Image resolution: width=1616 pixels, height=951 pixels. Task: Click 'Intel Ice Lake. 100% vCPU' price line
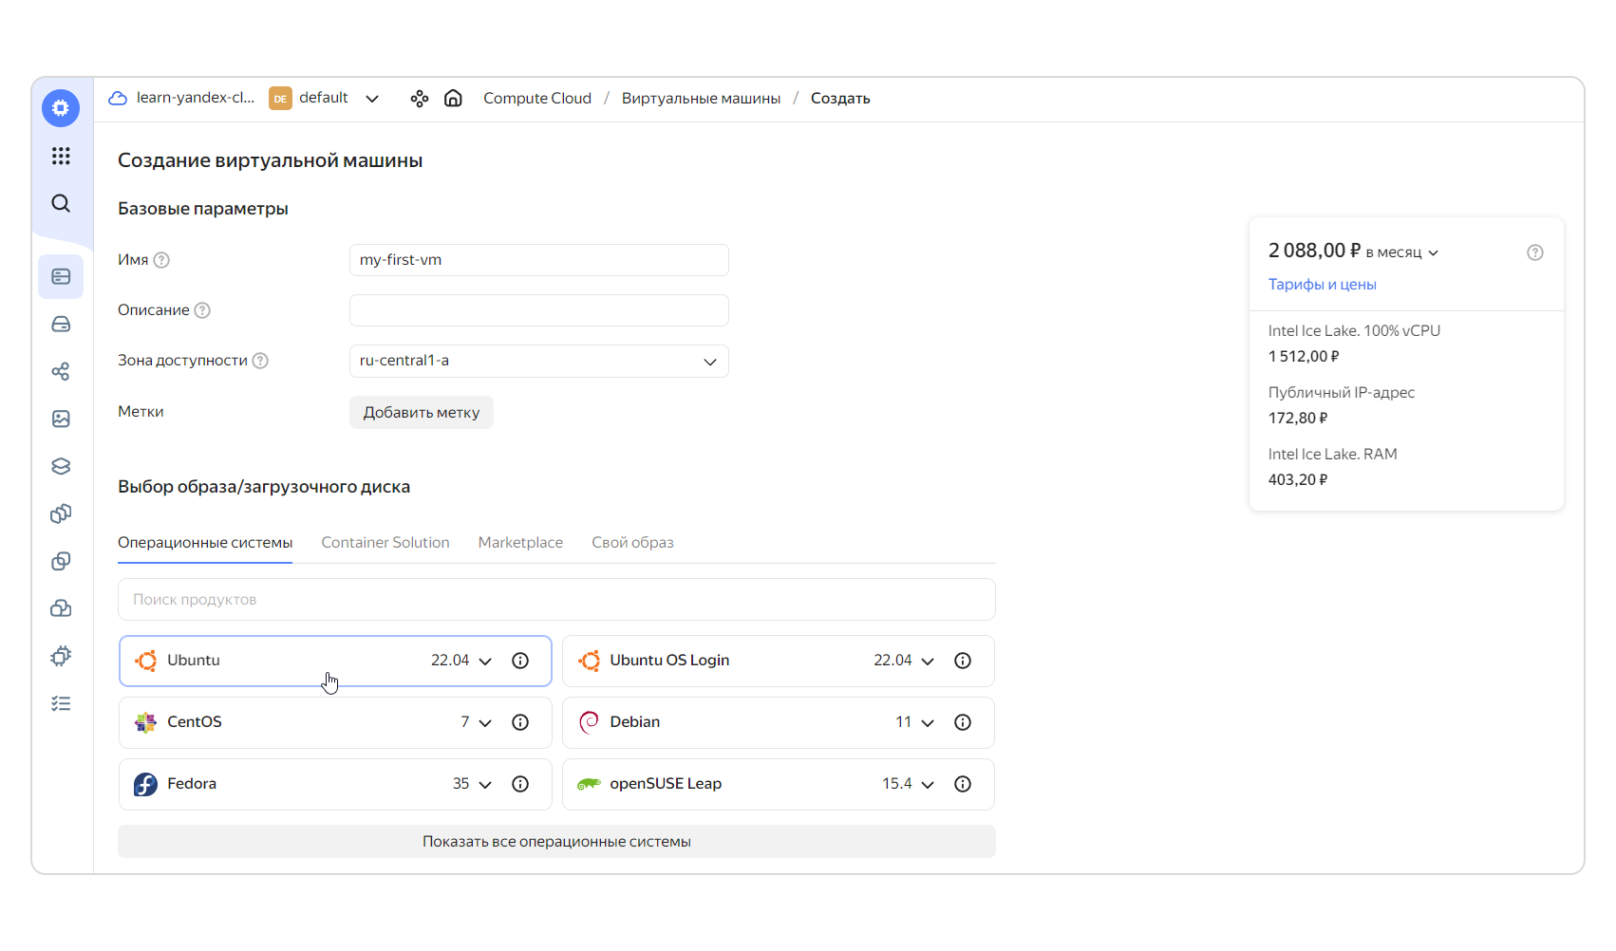point(1354,331)
